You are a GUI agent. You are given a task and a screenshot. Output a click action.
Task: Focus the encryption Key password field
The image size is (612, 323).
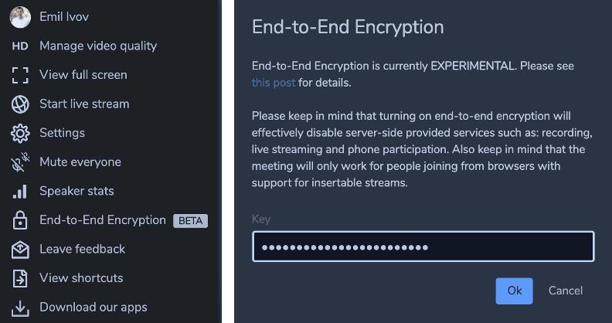(423, 246)
